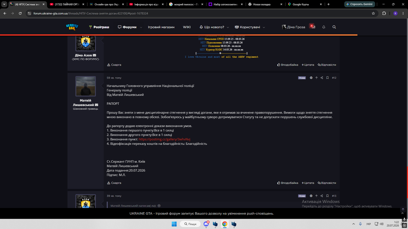Open Windows Start menu

[174, 224]
